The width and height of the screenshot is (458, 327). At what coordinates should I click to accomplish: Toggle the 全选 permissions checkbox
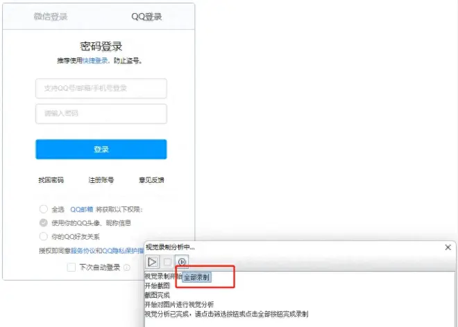point(44,209)
